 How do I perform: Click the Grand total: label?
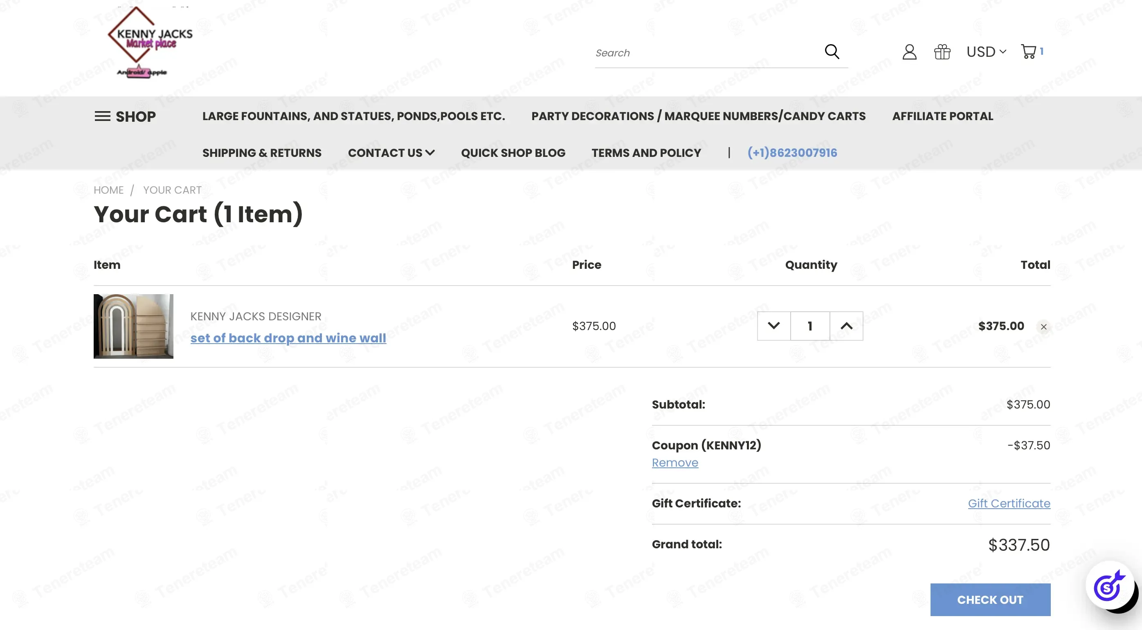tap(687, 545)
